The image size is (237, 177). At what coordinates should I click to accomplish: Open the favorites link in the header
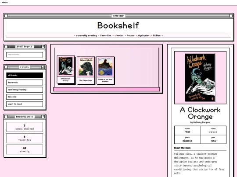click(x=106, y=35)
